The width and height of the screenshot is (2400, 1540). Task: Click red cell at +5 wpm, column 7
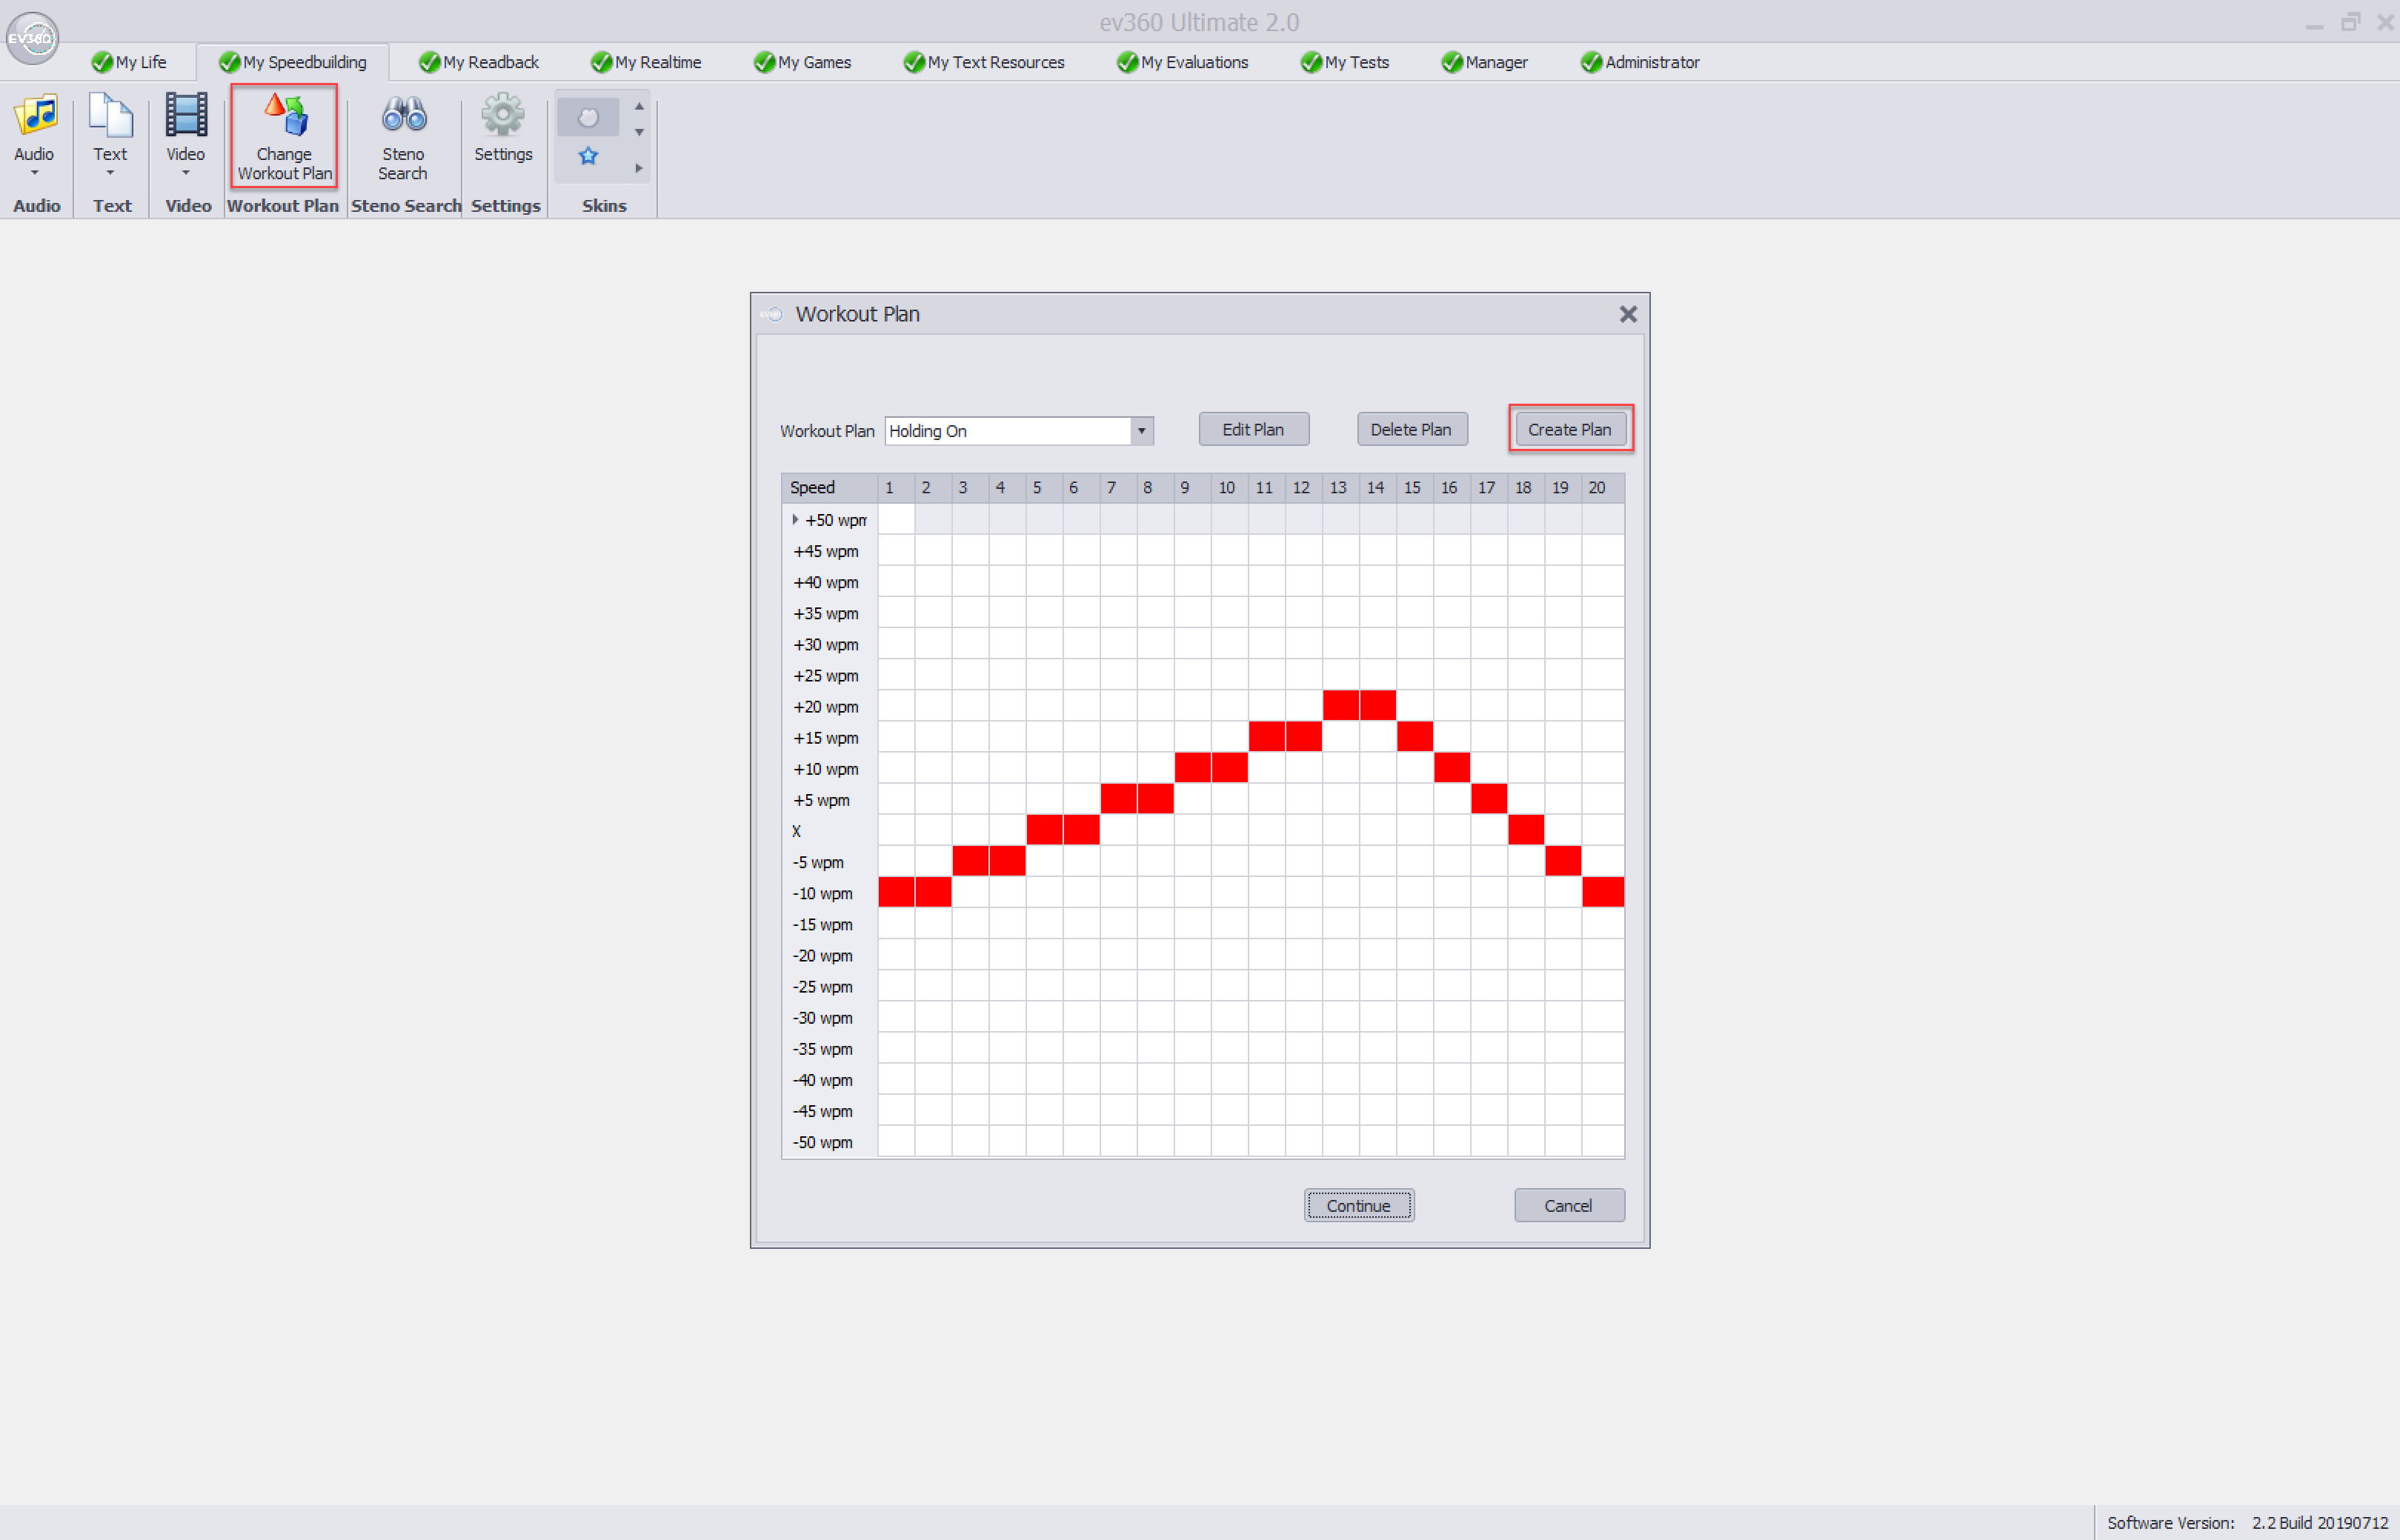[x=1119, y=799]
